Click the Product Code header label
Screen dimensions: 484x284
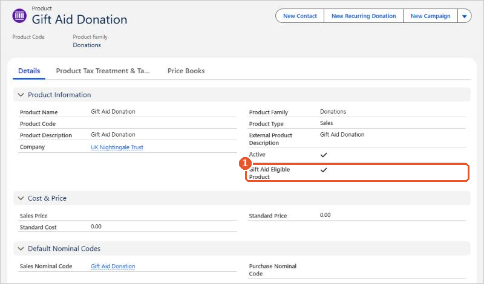click(x=28, y=37)
